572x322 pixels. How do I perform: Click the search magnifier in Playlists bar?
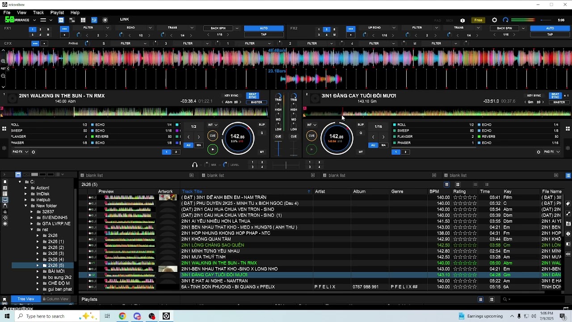click(x=505, y=299)
